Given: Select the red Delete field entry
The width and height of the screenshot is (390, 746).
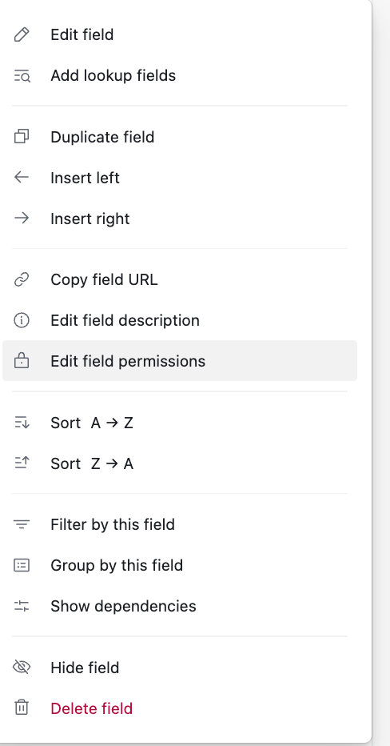Looking at the screenshot, I should pyautogui.click(x=180, y=708).
